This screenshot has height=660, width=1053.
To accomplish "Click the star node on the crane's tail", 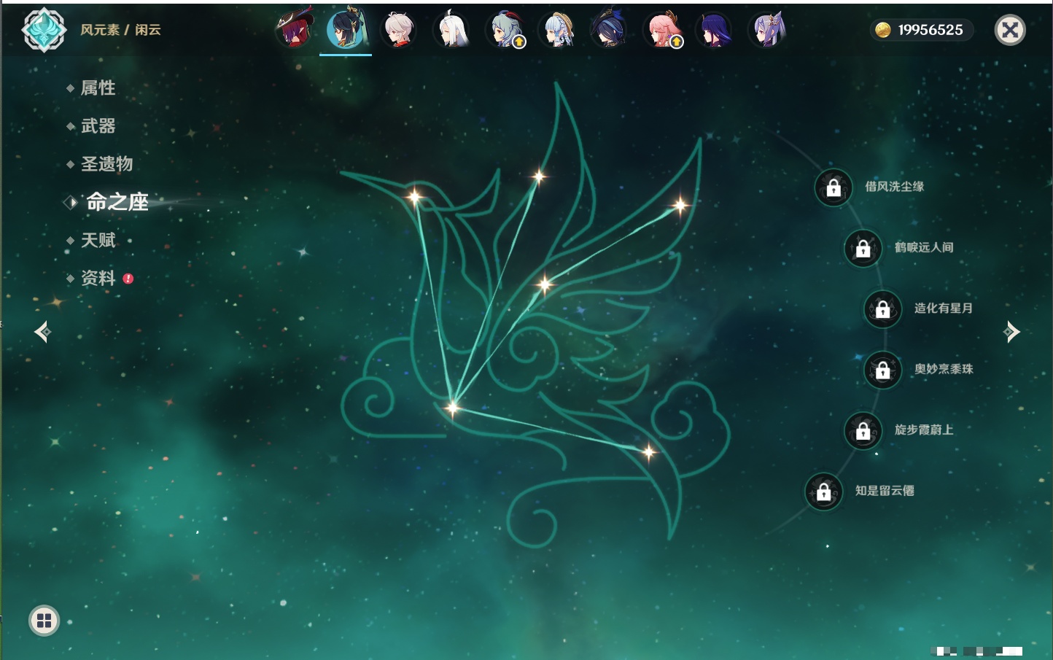I will pos(648,452).
